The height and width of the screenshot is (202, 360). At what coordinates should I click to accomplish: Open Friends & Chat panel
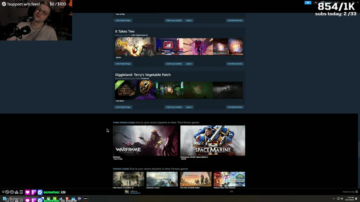(350, 192)
